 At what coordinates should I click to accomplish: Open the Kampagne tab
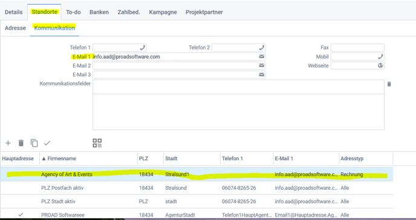point(163,12)
